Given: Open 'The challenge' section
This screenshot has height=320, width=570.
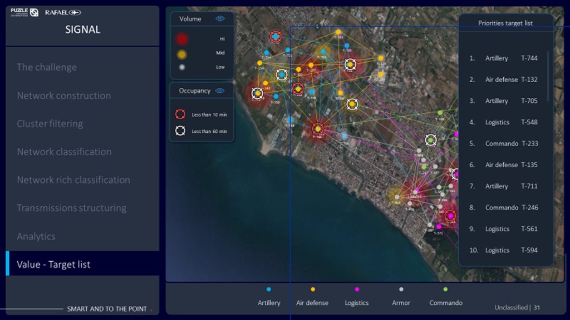Looking at the screenshot, I should pyautogui.click(x=47, y=67).
